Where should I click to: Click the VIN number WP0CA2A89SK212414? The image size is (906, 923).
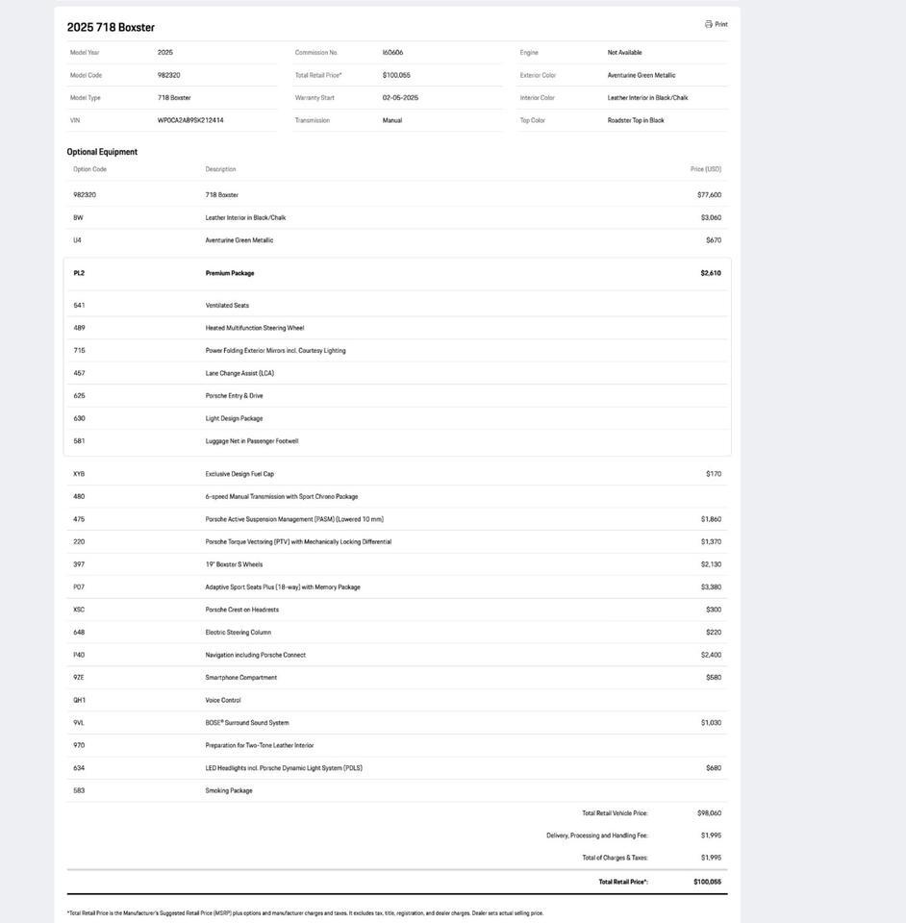click(x=190, y=120)
